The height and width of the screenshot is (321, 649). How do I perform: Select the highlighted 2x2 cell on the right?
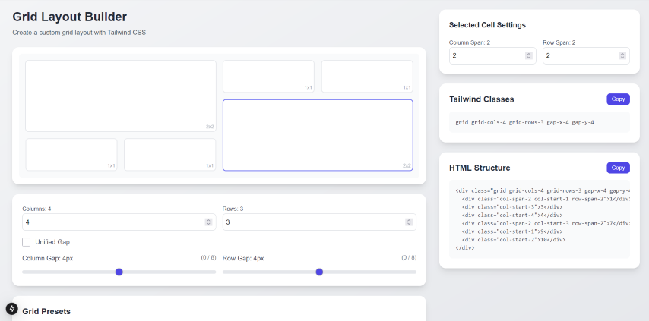[x=318, y=135]
